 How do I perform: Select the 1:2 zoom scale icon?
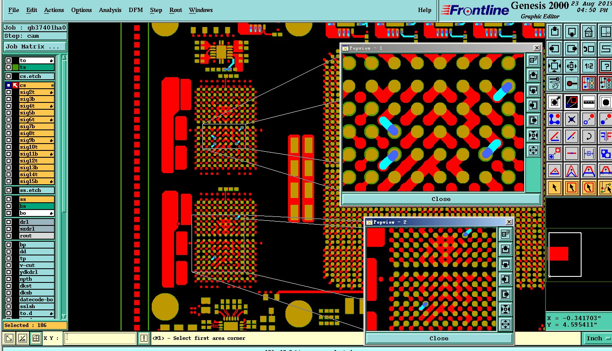[589, 66]
